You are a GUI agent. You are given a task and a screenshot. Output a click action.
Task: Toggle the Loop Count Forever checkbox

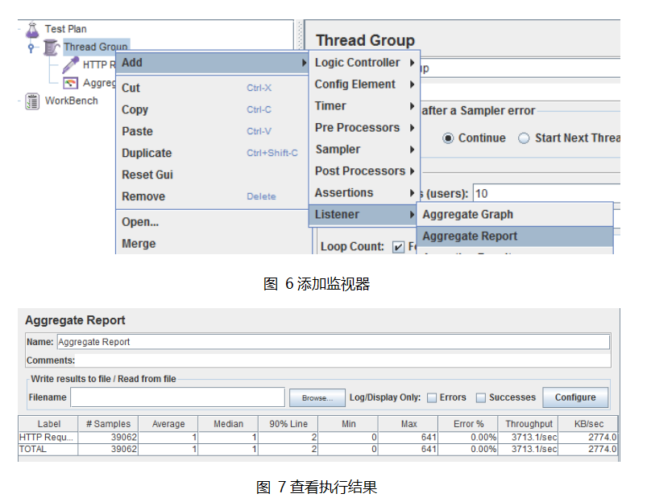398,247
